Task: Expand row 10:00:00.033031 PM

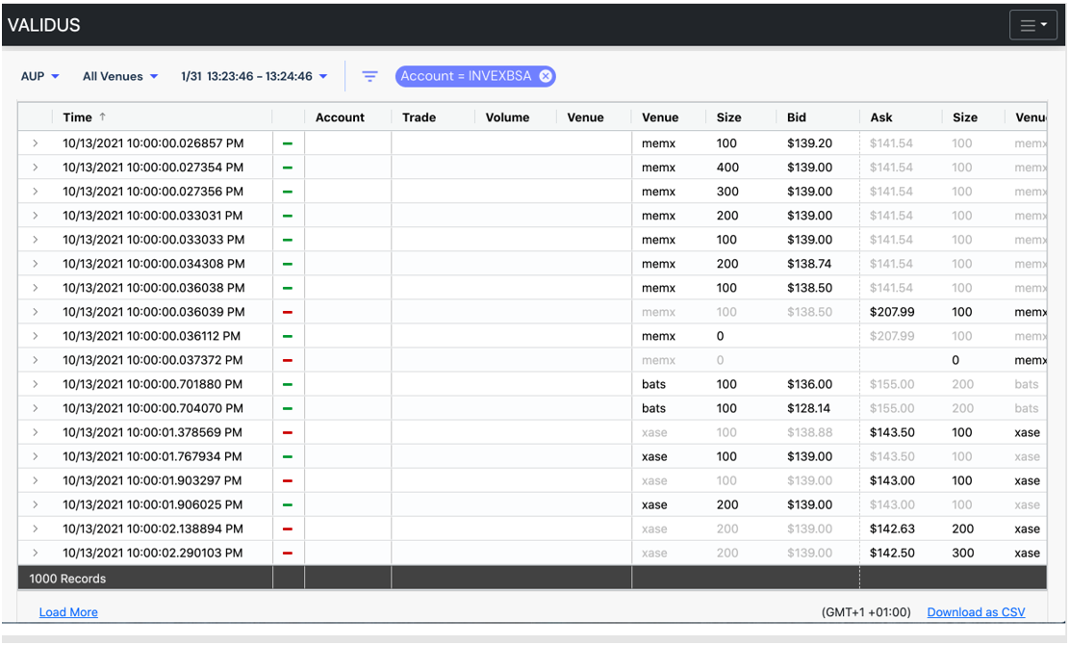Action: pyautogui.click(x=35, y=216)
